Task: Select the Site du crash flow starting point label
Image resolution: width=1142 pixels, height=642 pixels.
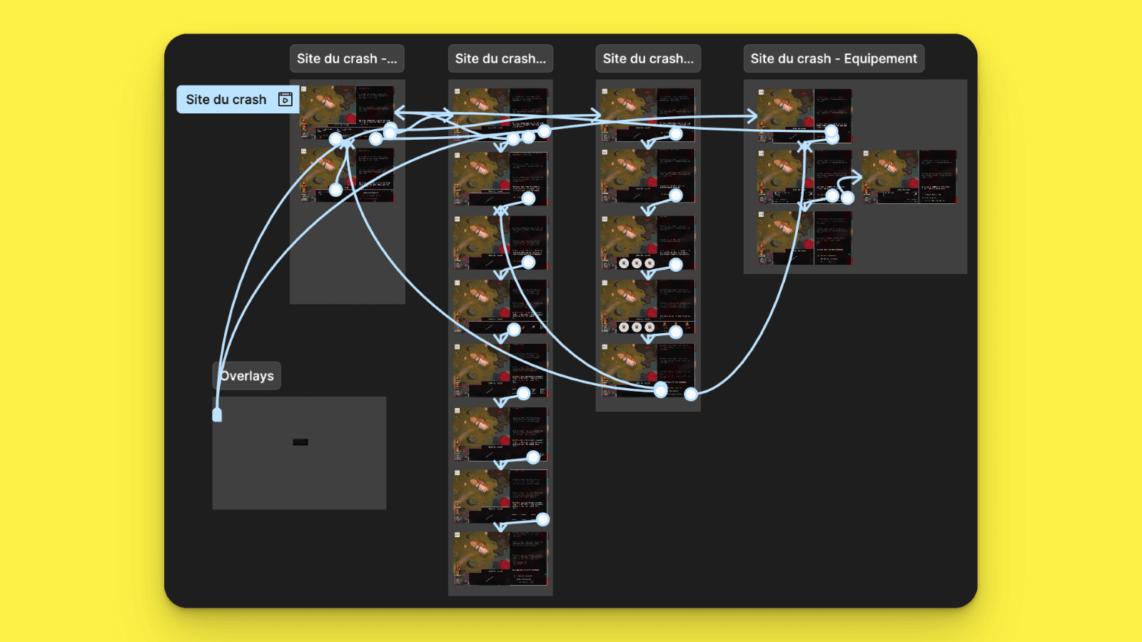Action: click(x=238, y=99)
